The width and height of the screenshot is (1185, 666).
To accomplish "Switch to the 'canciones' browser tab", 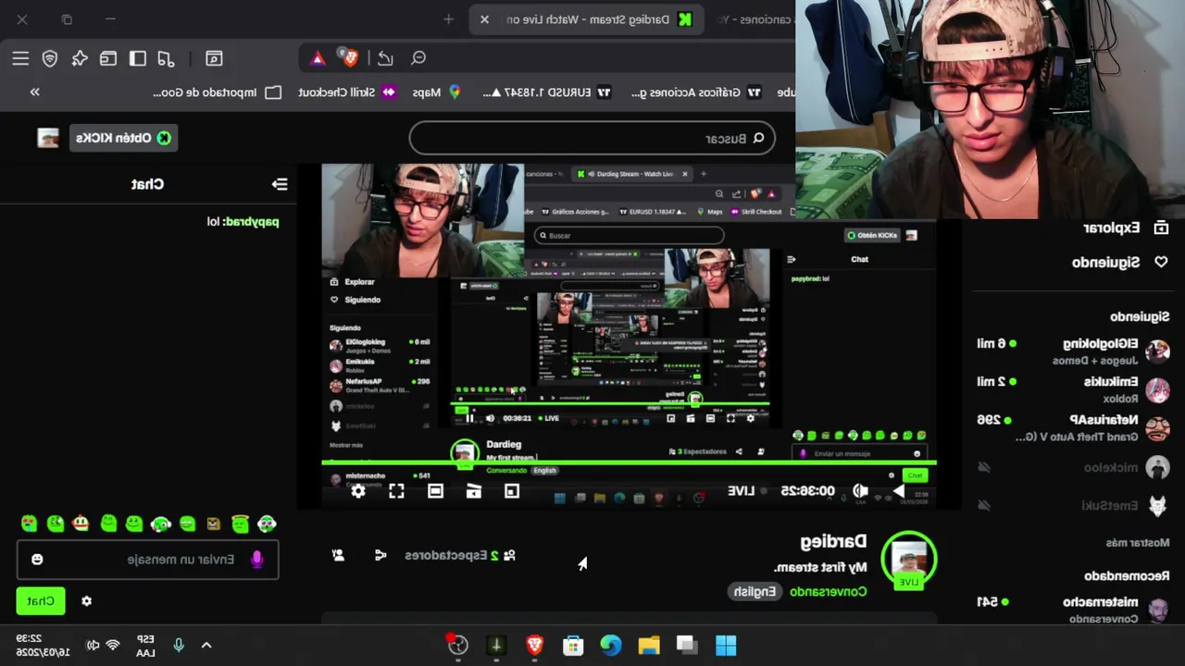I will tap(755, 19).
